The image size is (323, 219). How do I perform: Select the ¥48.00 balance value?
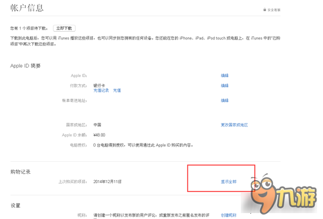(99, 135)
